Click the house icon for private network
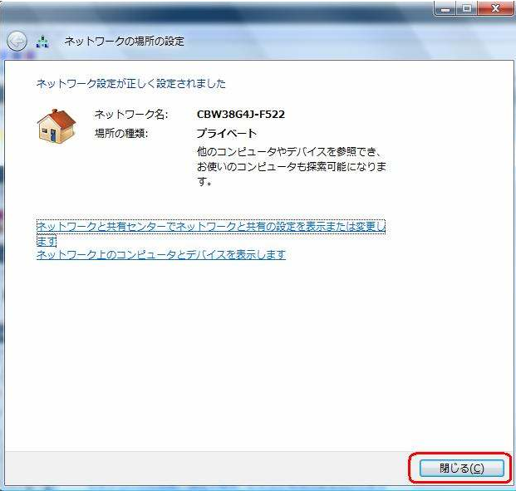Image resolution: width=516 pixels, height=491 pixels. pyautogui.click(x=56, y=125)
